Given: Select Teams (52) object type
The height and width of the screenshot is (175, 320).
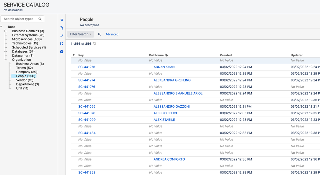Looking at the screenshot, I should 24,68.
